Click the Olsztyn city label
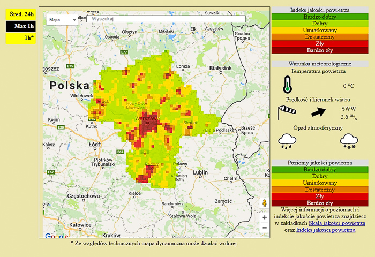This screenshot has width=375, height=257. pos(130,32)
